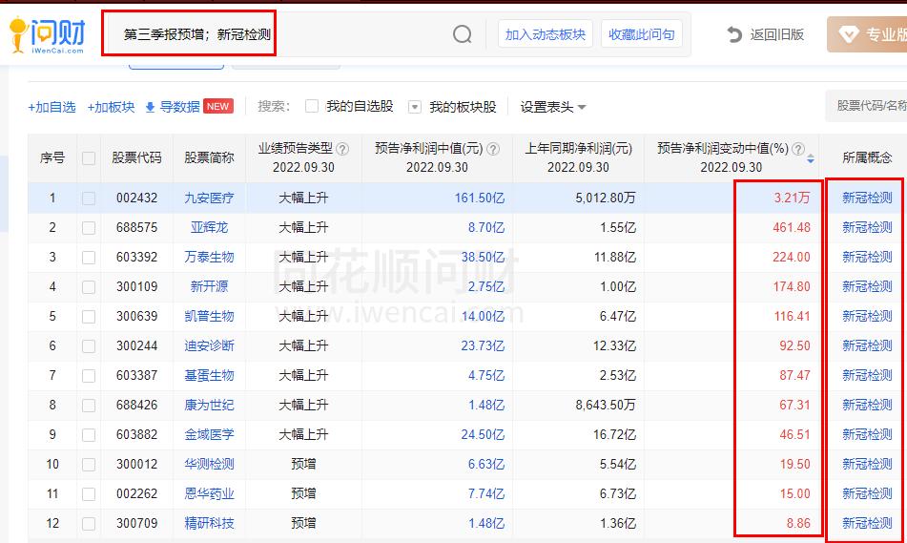
Task: Check the checkbox for 九安医疗 row
Action: click(89, 198)
